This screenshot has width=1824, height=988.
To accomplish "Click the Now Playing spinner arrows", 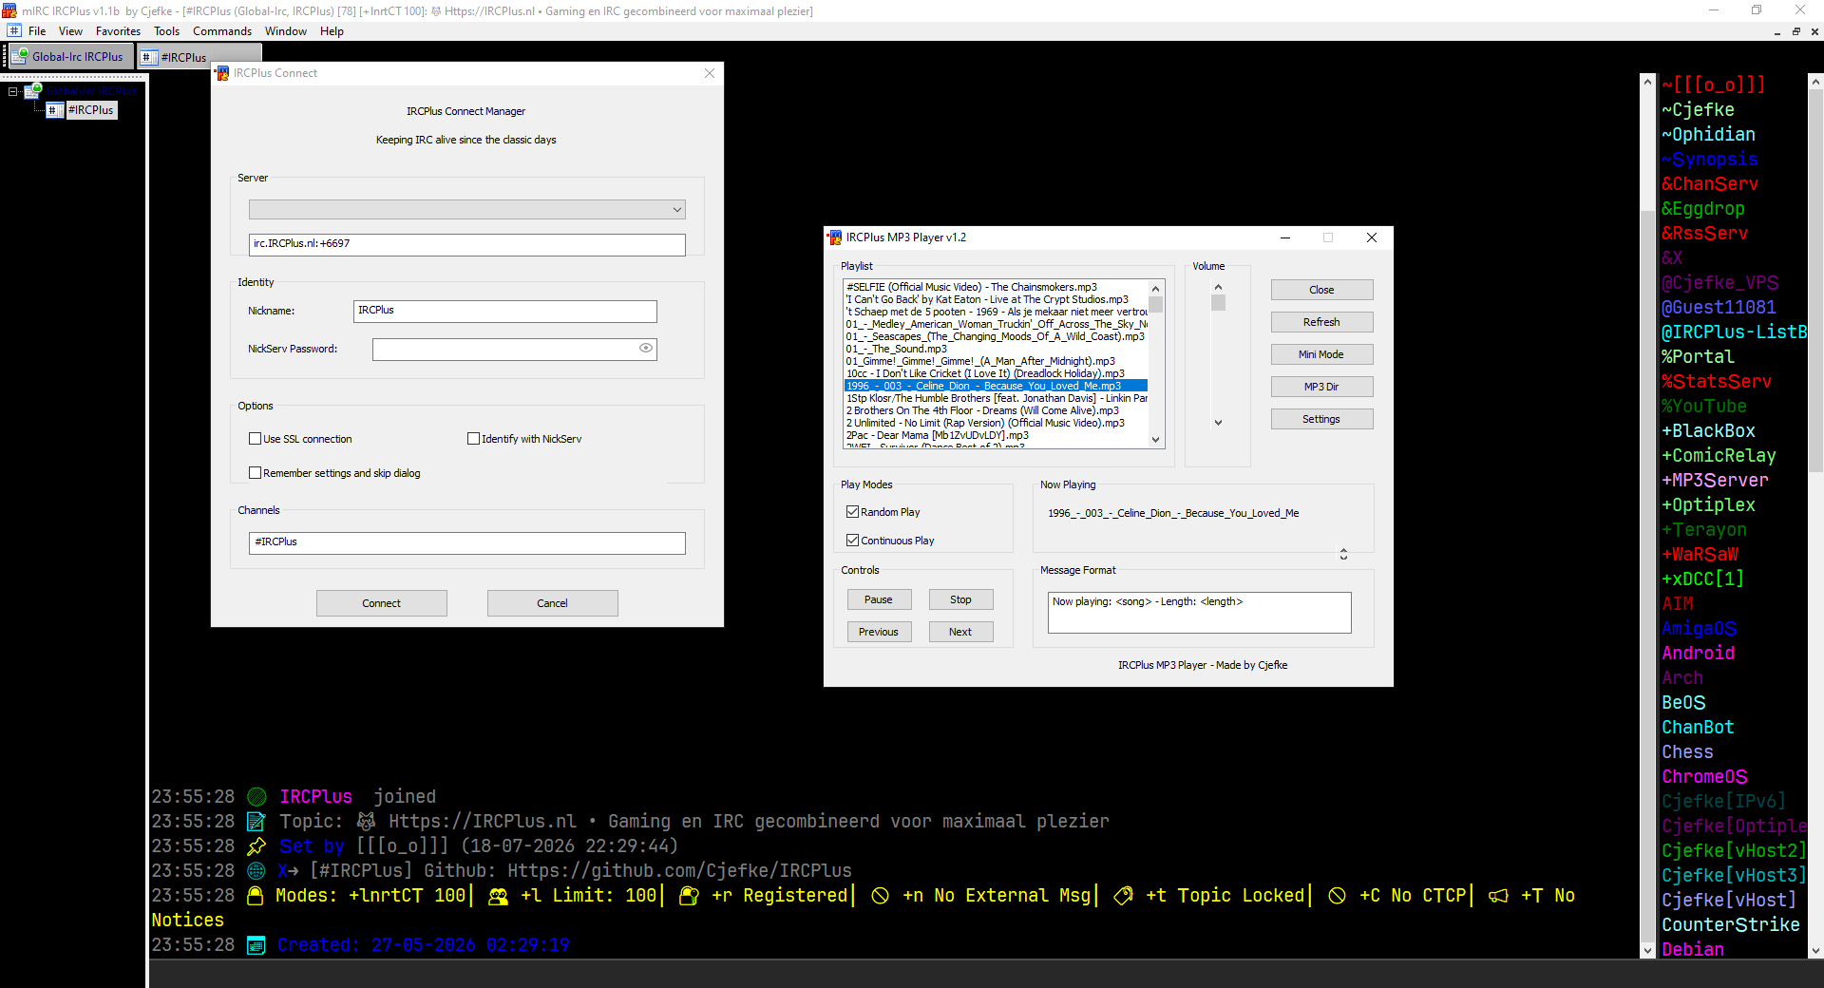I will coord(1343,554).
